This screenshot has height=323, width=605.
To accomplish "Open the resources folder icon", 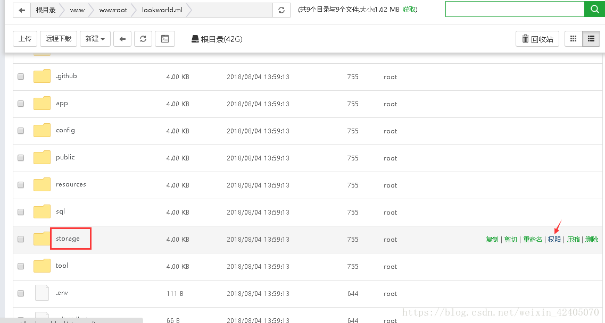I will pos(42,185).
